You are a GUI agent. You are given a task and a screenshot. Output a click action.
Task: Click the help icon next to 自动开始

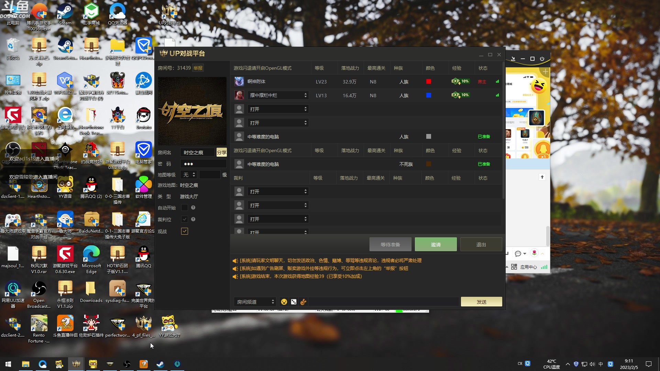tap(193, 207)
